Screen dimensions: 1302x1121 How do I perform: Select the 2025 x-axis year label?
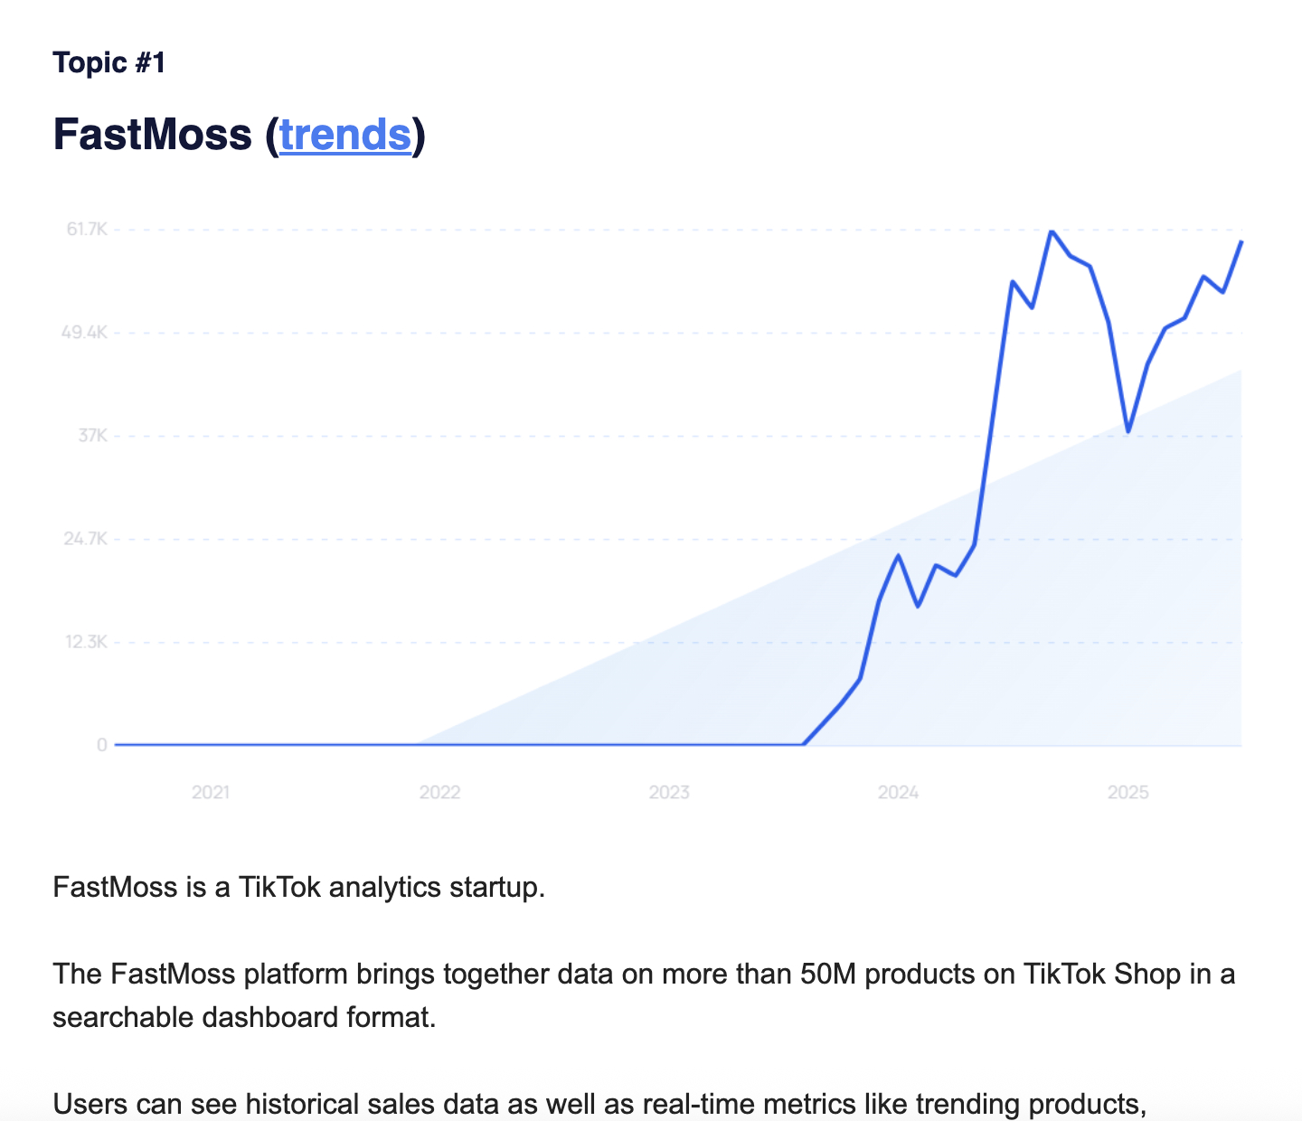click(1128, 793)
